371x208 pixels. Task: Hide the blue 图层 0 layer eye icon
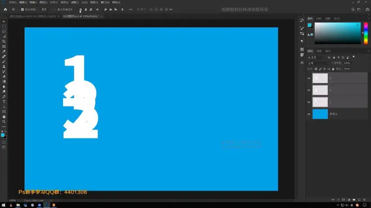(309, 114)
